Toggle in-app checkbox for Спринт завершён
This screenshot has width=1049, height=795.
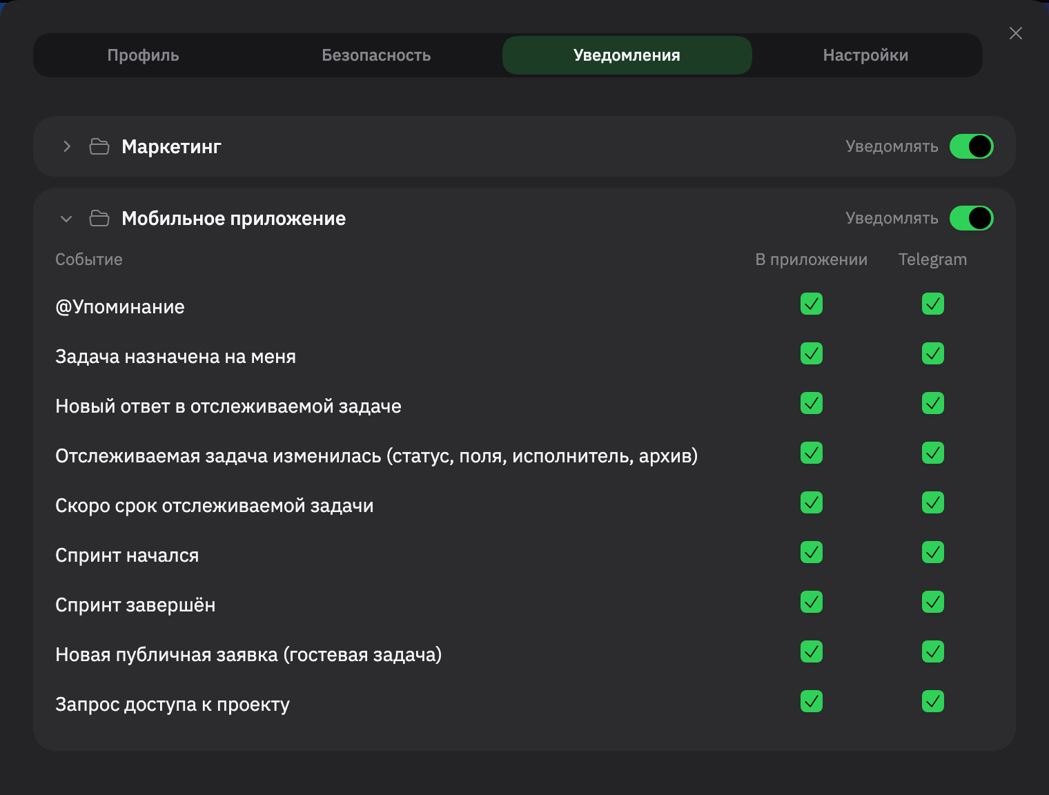pos(812,602)
